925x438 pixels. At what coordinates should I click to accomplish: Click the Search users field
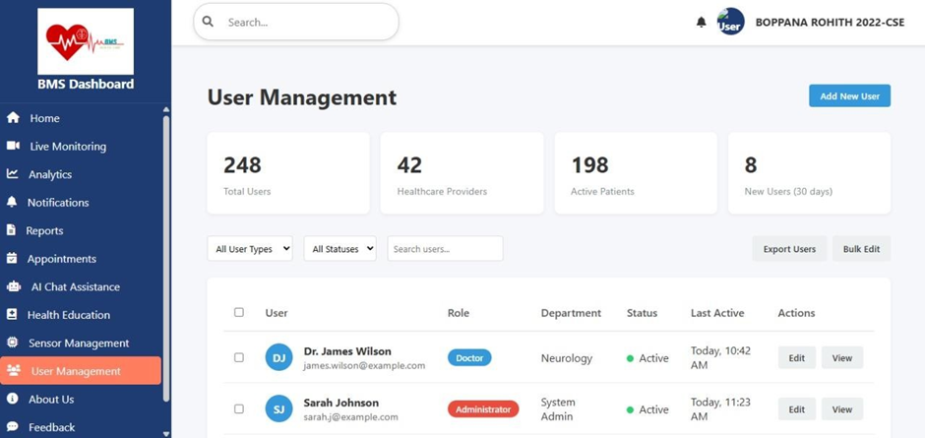[x=446, y=248]
